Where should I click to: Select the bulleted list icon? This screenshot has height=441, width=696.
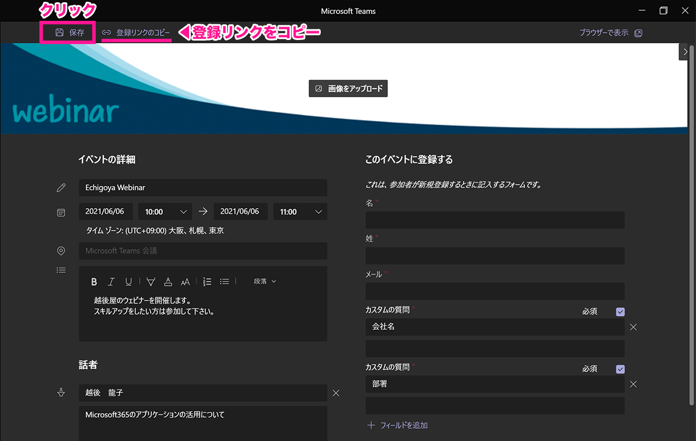coord(224,282)
